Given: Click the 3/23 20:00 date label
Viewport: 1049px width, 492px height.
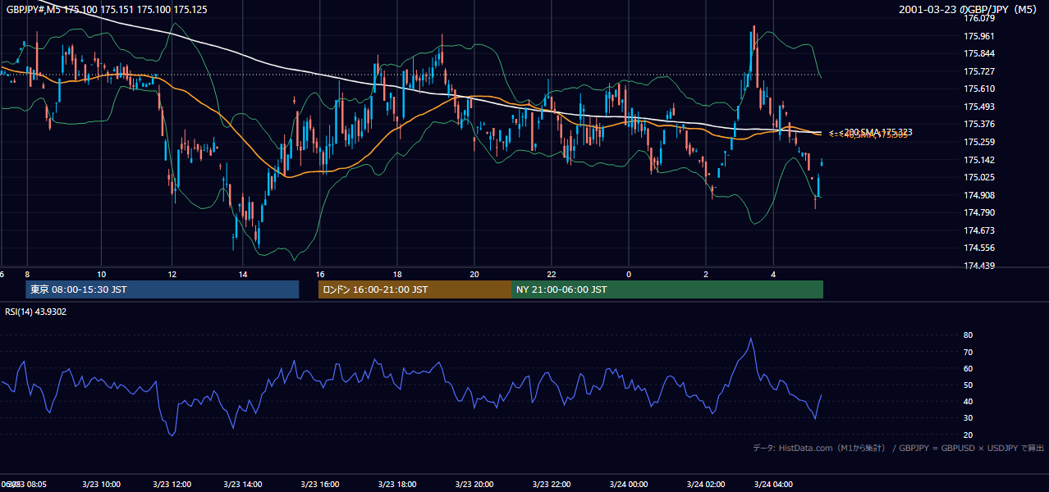Looking at the screenshot, I should pos(474,485).
